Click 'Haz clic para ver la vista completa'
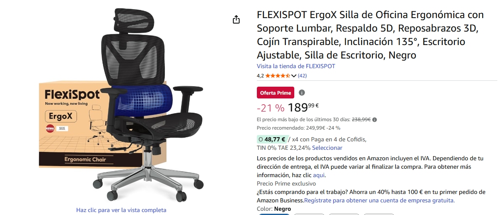 121,210
